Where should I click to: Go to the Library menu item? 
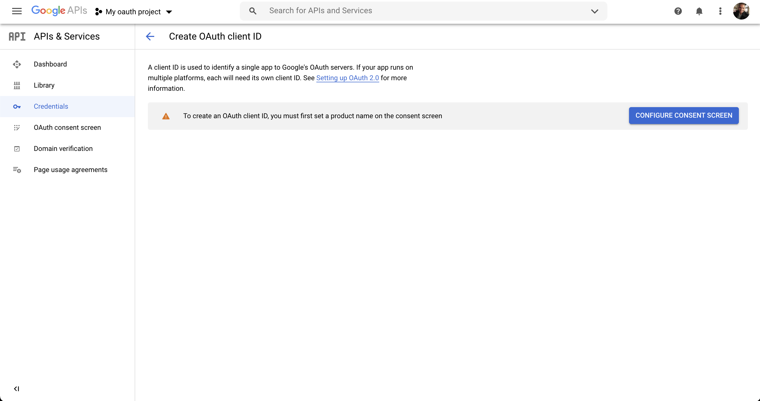click(x=44, y=85)
